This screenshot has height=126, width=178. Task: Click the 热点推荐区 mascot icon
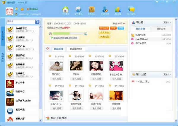tap(10, 30)
